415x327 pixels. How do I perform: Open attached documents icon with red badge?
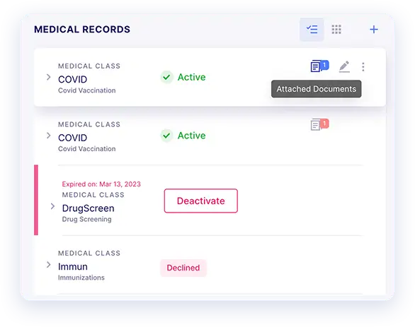[x=319, y=124]
